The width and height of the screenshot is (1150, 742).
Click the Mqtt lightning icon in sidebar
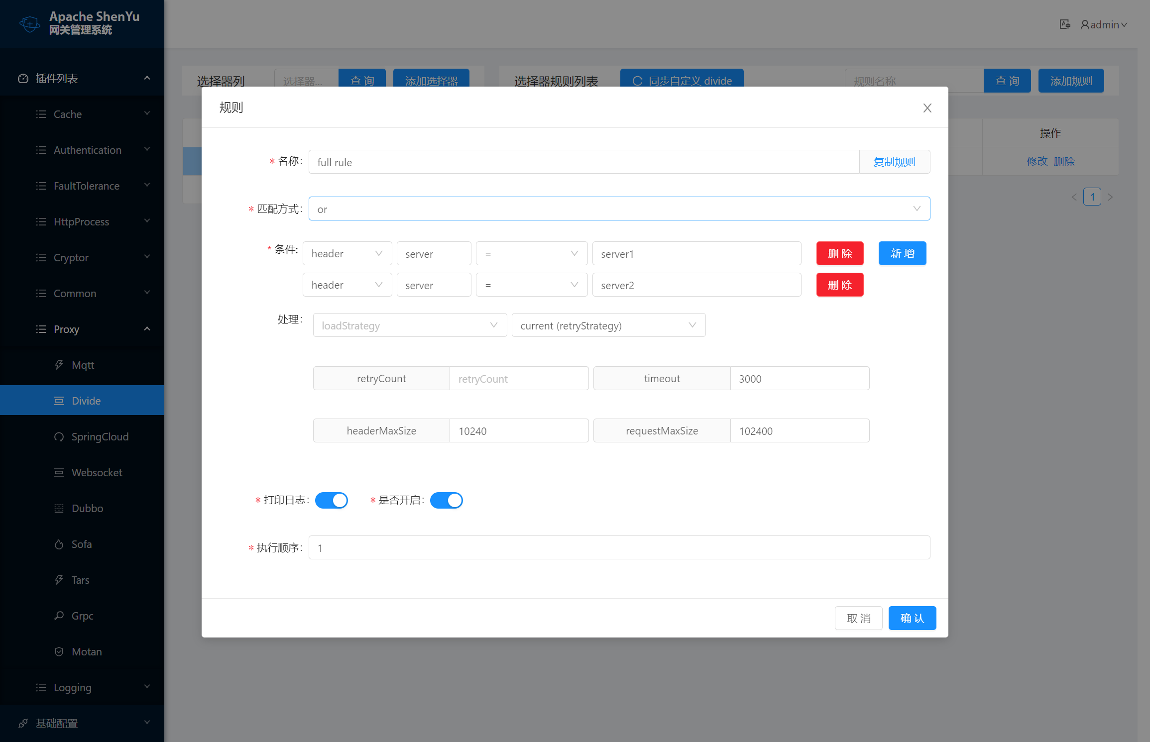click(x=59, y=365)
